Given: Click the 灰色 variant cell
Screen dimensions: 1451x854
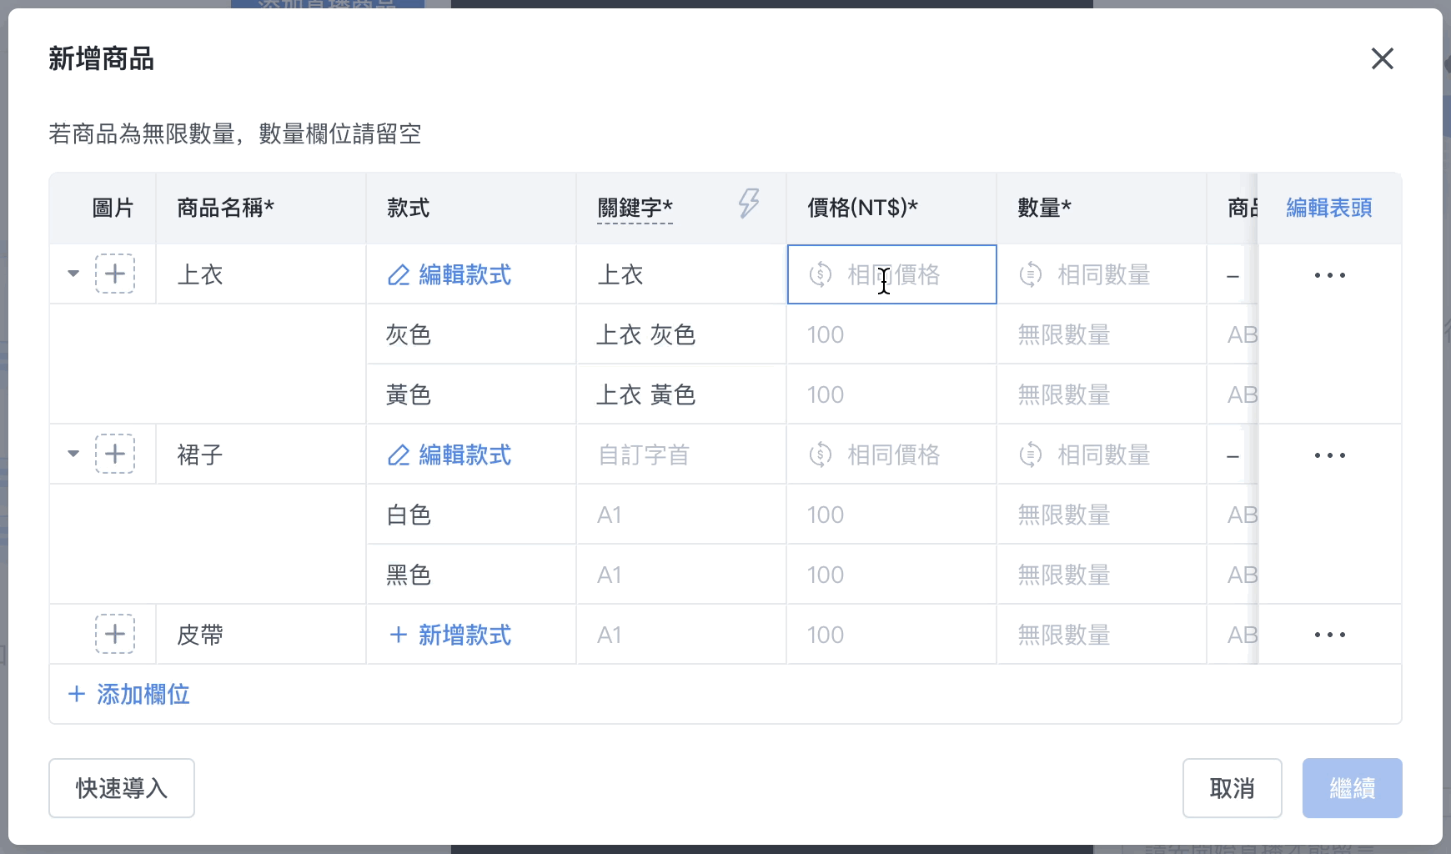Looking at the screenshot, I should tap(471, 334).
